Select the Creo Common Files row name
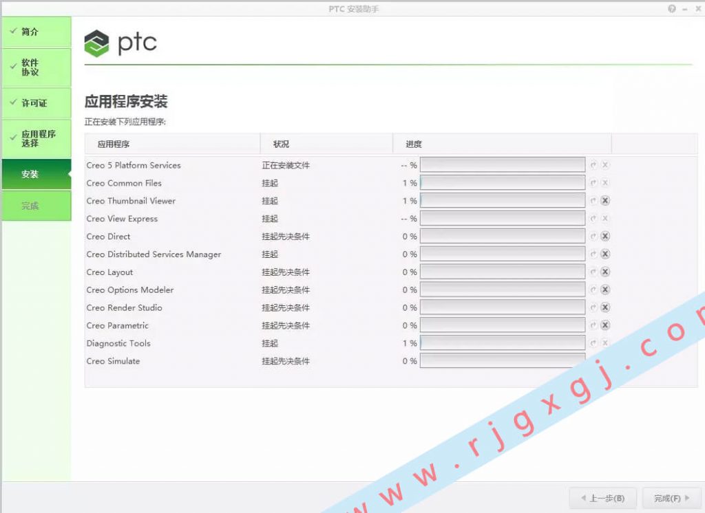The width and height of the screenshot is (705, 513). point(124,184)
